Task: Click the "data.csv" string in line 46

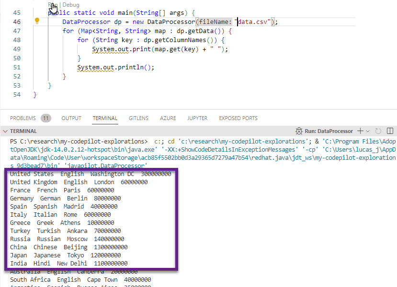Action: coord(252,22)
